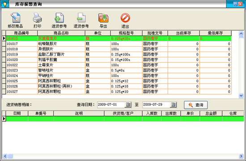Click product name 异烟肼片
The width and height of the screenshot is (246, 161).
point(46,49)
